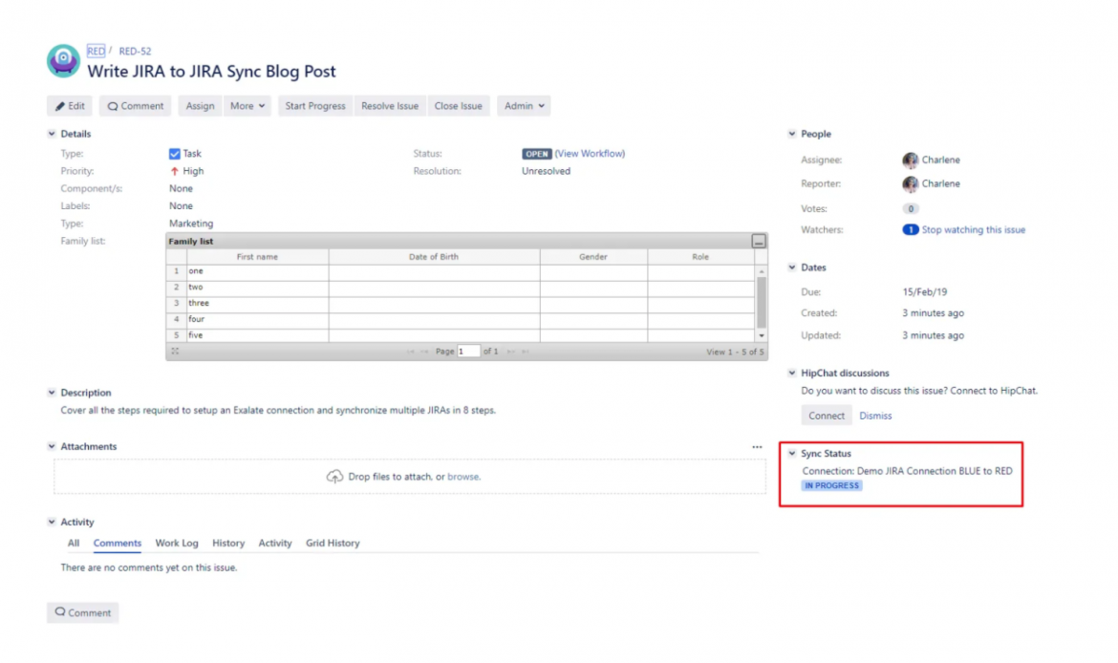Click the Assign button
This screenshot has width=1118, height=663.
click(x=200, y=105)
